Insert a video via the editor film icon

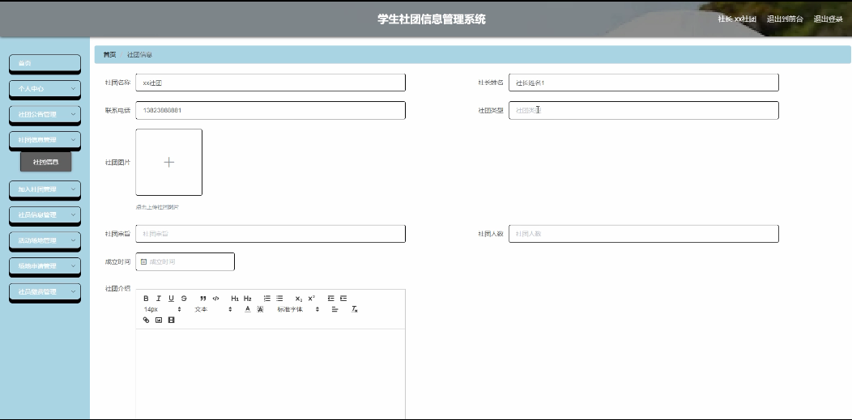pos(171,320)
